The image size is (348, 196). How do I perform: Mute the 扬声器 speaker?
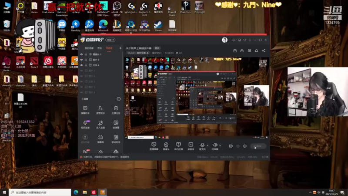214,146
